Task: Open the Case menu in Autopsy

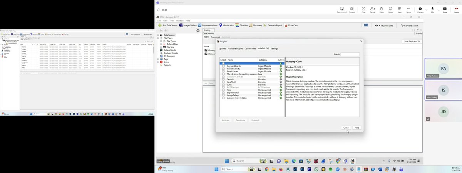Action: (159, 21)
